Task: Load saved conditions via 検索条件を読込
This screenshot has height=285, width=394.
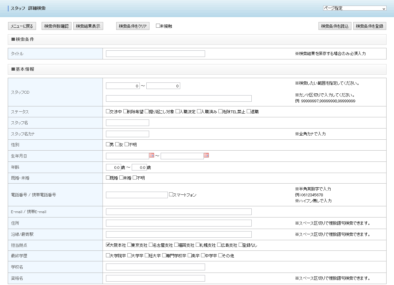Action: tap(335, 26)
